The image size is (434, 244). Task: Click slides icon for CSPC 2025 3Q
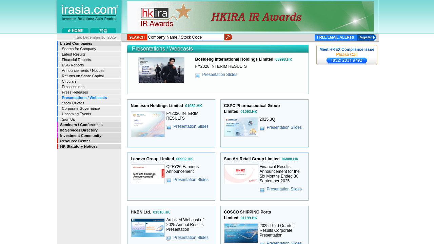click(x=262, y=128)
